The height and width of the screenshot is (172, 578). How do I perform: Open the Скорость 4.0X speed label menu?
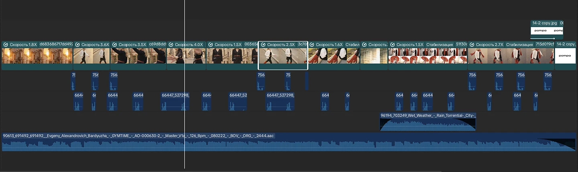coord(189,45)
